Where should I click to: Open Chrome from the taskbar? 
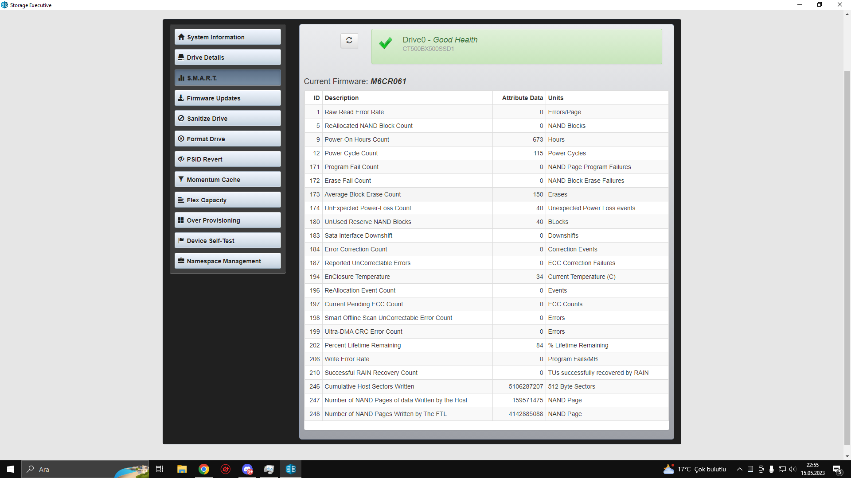click(204, 469)
